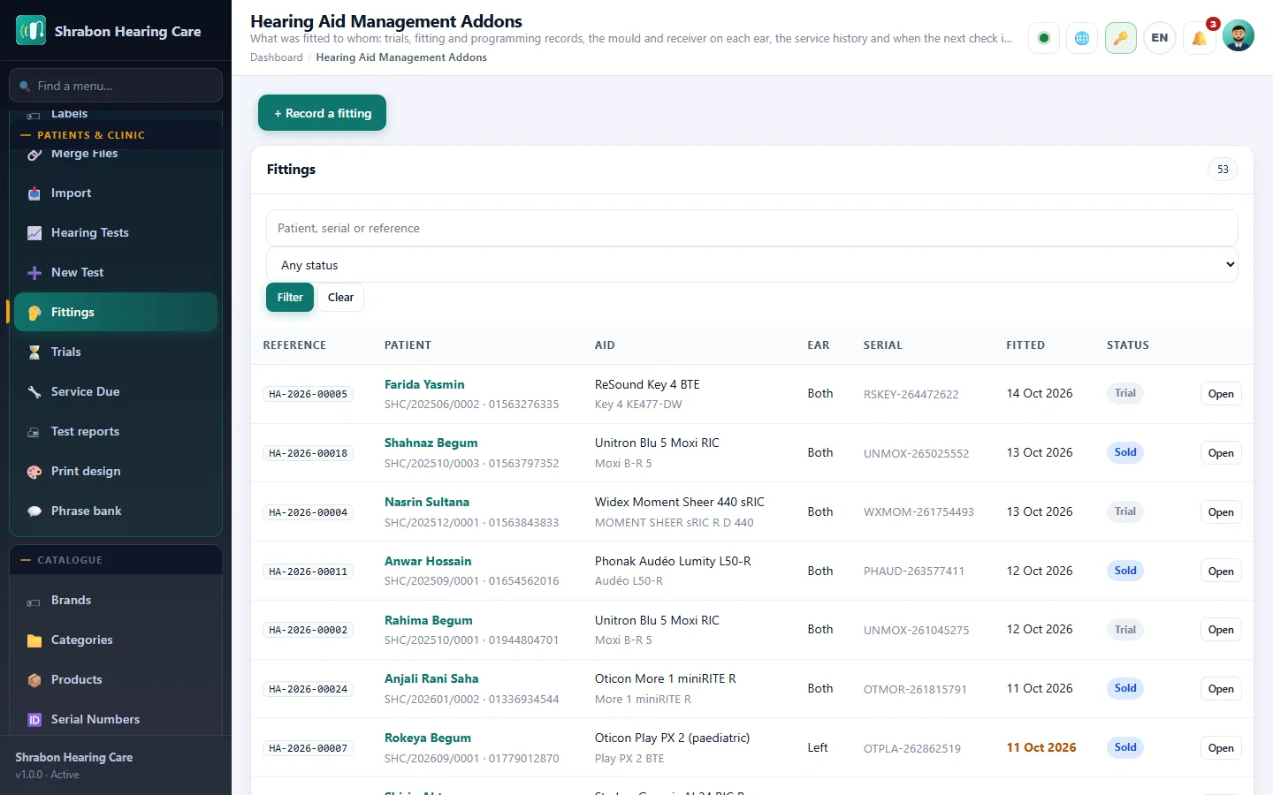Click the green status dot button

click(1044, 38)
